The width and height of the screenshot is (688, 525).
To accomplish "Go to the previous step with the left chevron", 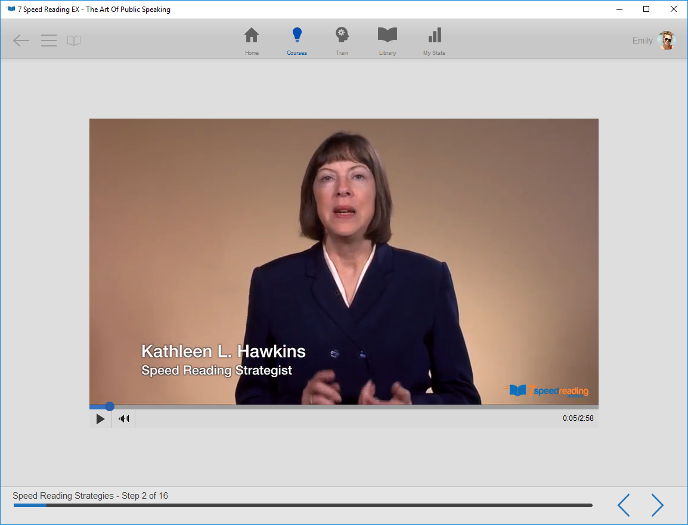I will tap(624, 505).
